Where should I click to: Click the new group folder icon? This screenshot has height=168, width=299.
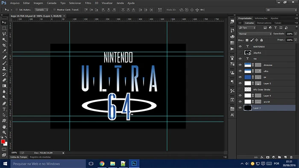pyautogui.click(x=279, y=157)
